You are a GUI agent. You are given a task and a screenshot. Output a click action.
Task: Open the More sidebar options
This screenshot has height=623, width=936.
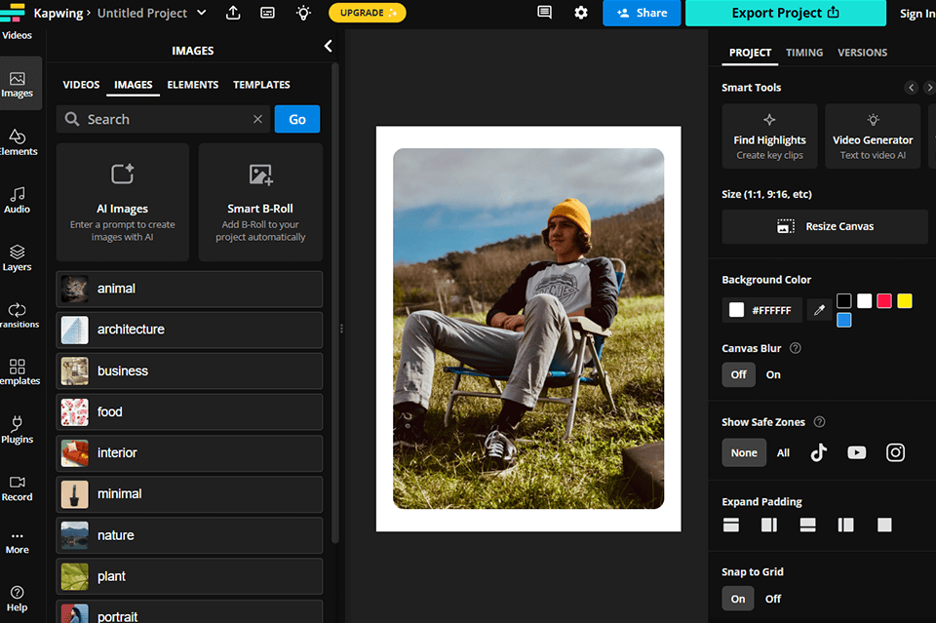[x=18, y=543]
